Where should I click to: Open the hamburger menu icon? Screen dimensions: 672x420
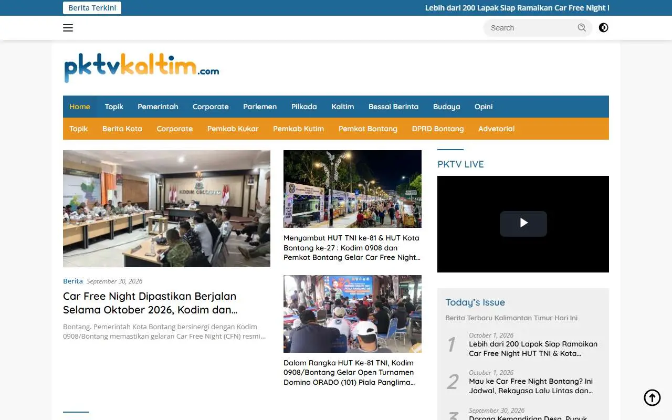coord(68,28)
